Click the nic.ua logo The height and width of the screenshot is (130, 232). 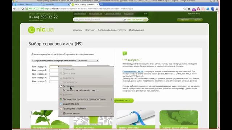(41, 30)
